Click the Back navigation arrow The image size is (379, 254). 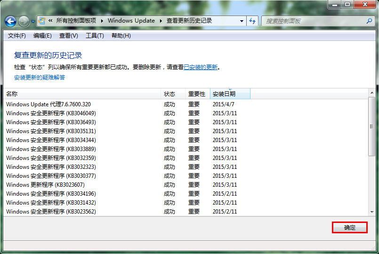pyautogui.click(x=10, y=21)
